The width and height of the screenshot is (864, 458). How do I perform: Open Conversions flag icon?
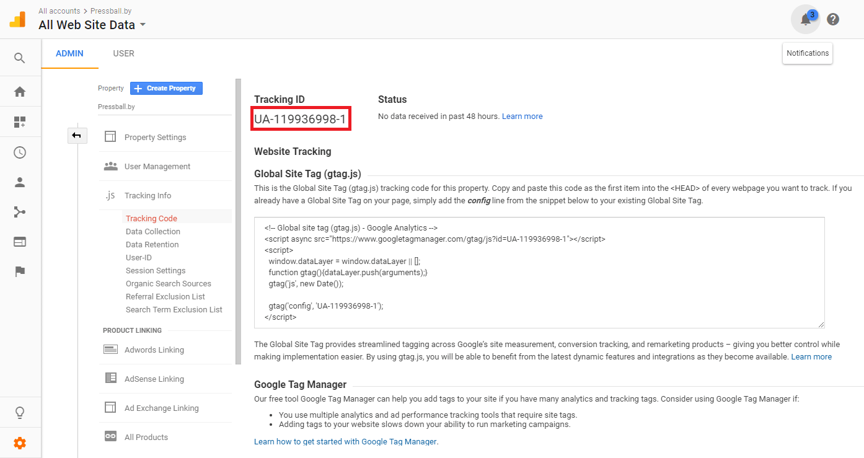20,271
